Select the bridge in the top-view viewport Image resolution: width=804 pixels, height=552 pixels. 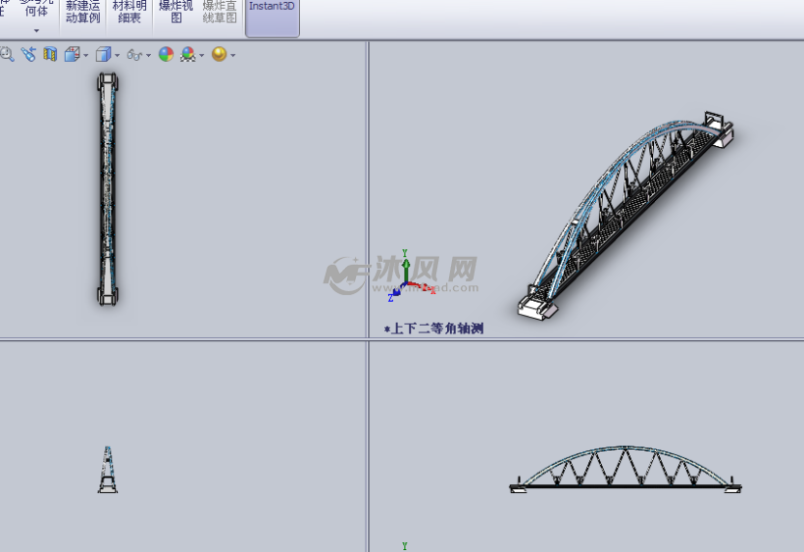[x=108, y=189]
